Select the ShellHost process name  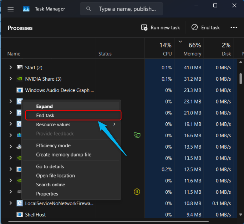click(35, 215)
